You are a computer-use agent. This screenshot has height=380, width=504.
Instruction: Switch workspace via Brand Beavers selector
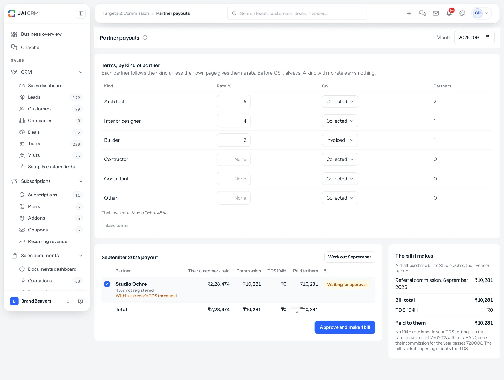click(x=40, y=301)
